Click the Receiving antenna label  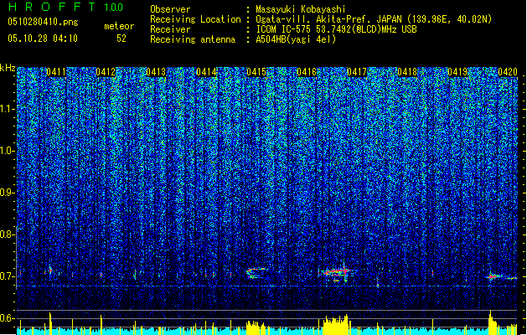[193, 39]
